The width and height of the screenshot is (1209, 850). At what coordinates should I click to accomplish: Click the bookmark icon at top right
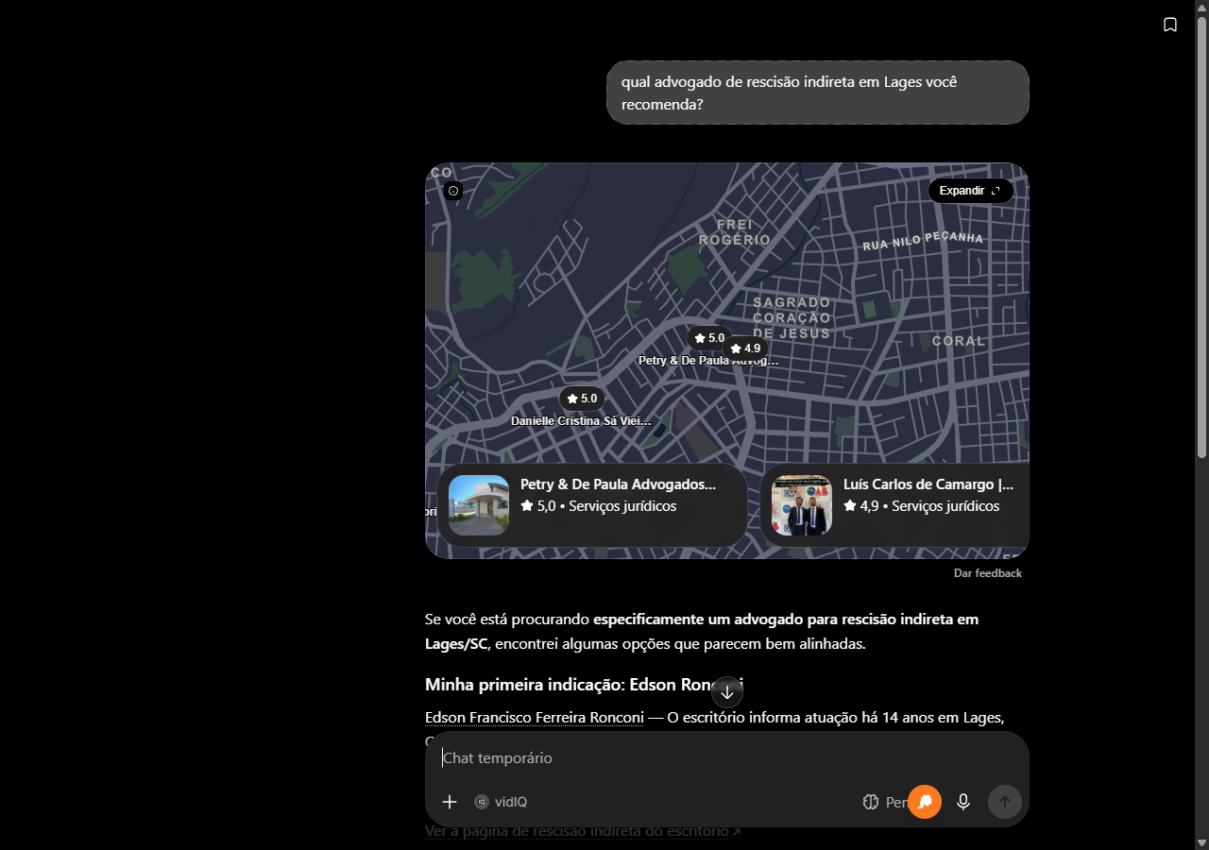click(x=1170, y=25)
